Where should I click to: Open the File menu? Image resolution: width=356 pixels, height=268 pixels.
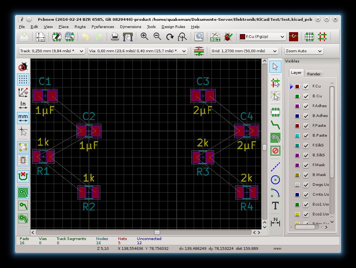(x=22, y=26)
